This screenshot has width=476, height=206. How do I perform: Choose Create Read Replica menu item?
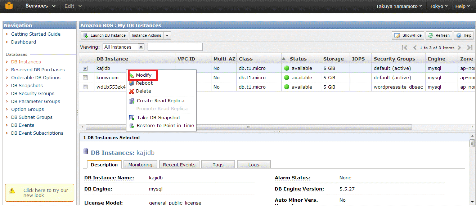[161, 101]
